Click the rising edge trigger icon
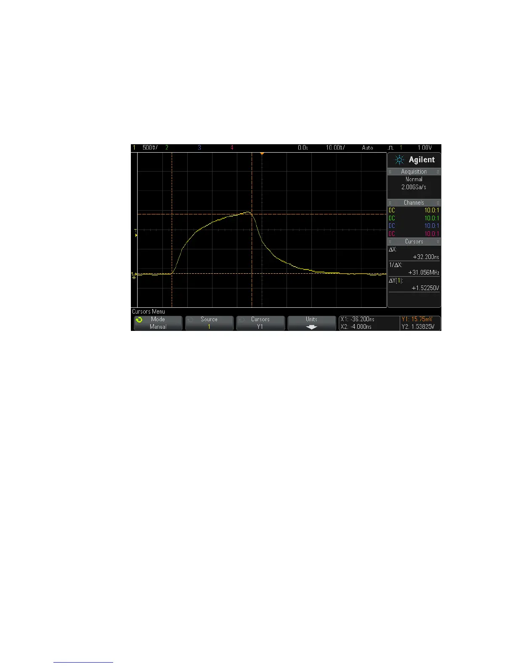 390,148
